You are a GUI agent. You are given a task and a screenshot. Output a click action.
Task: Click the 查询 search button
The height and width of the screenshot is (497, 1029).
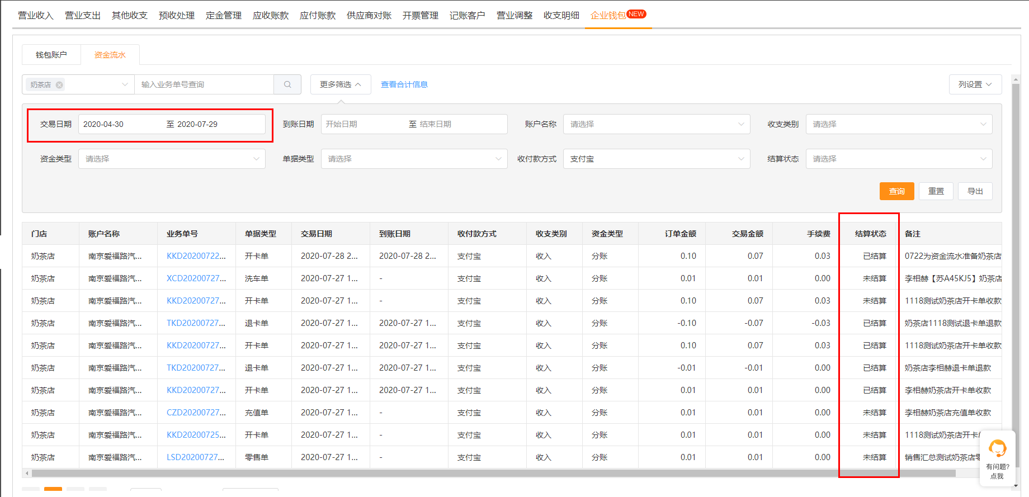[897, 191]
